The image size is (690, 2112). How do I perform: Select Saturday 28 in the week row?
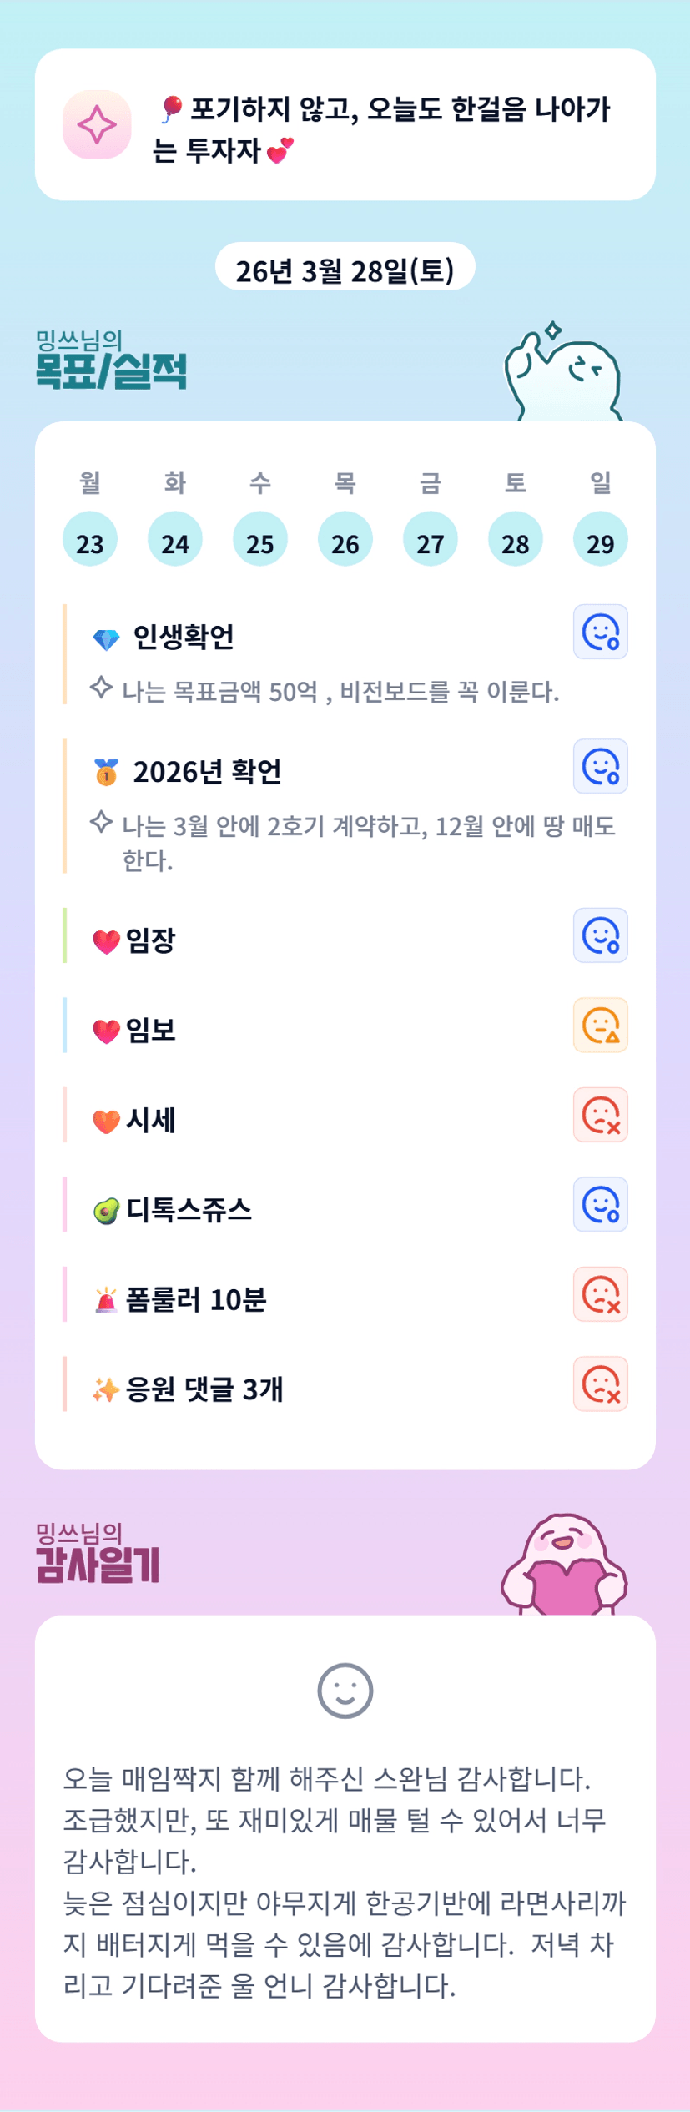(x=515, y=540)
